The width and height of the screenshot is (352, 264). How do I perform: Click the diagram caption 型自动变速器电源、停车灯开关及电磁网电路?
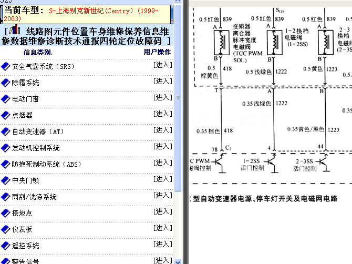(265, 199)
